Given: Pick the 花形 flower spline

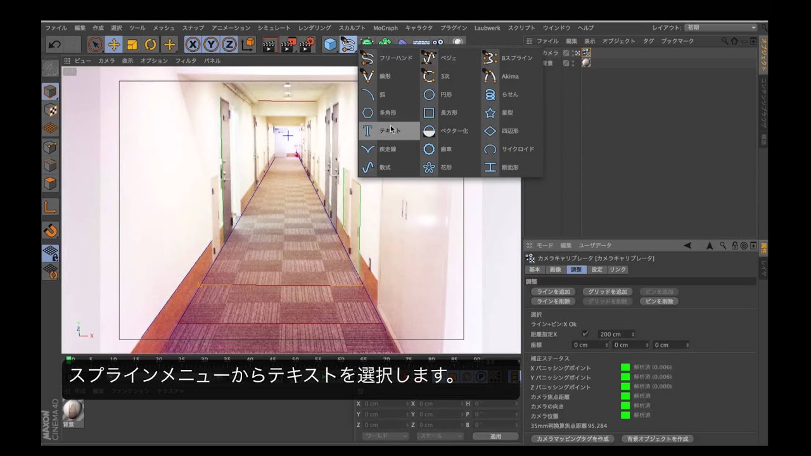Looking at the screenshot, I should pyautogui.click(x=450, y=168).
